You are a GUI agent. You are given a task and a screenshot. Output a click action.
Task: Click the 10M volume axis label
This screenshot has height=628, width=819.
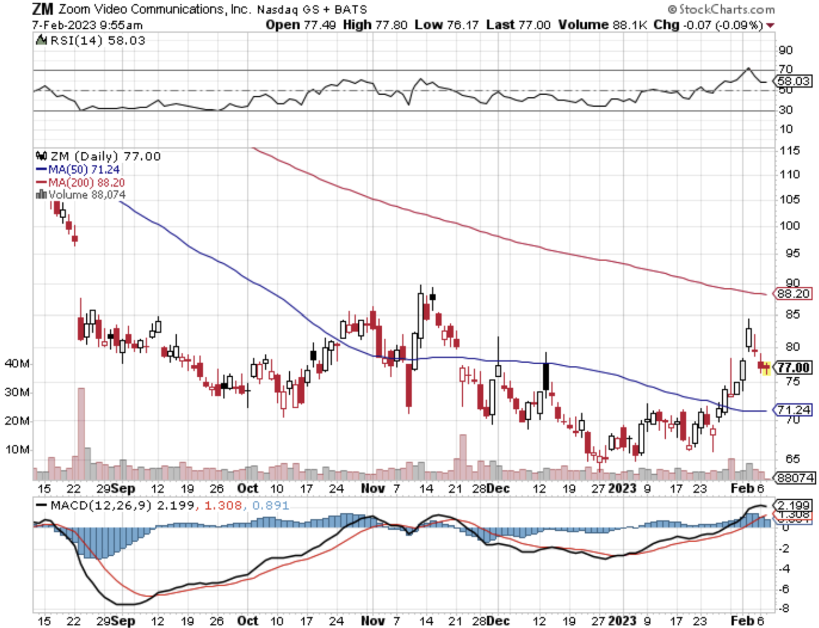click(17, 450)
